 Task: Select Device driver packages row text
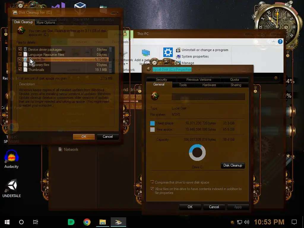45,50
